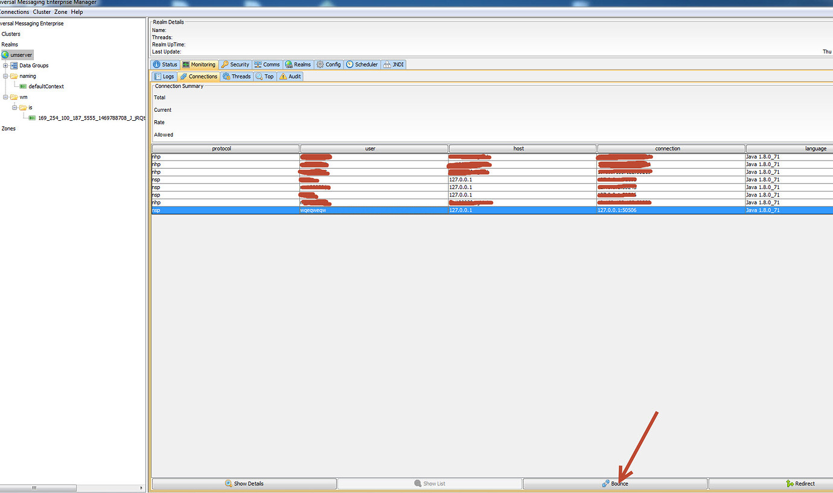Open the Audit sub-tab warning icon

283,77
